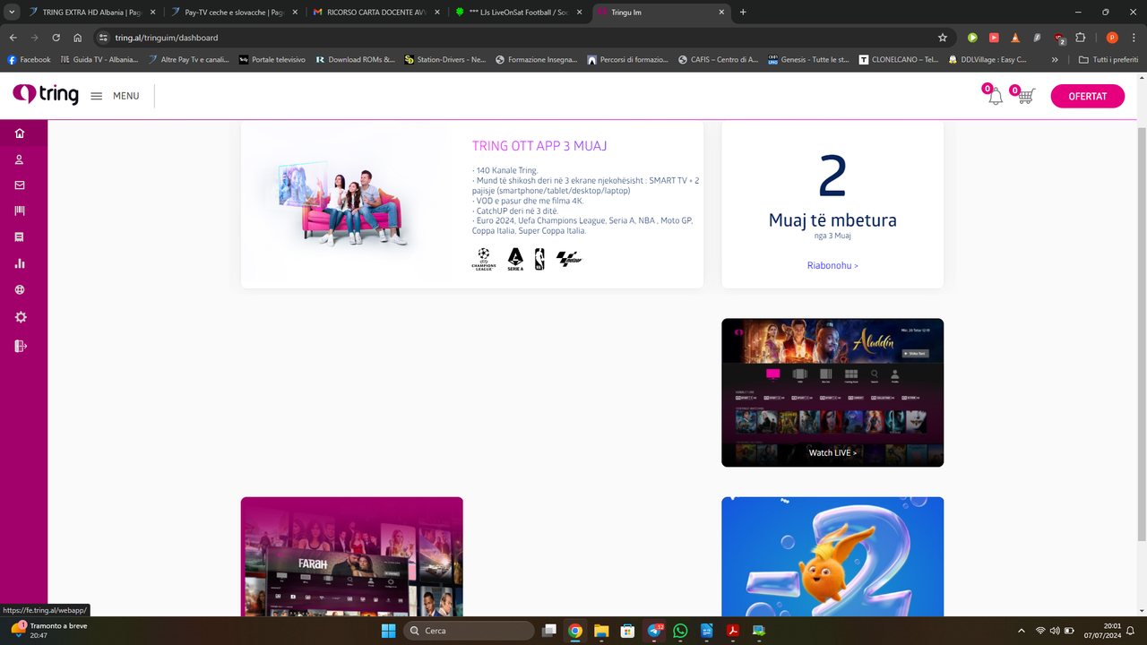This screenshot has width=1147, height=645.
Task: Click the receipt icon in the sidebar
Action: 20,237
